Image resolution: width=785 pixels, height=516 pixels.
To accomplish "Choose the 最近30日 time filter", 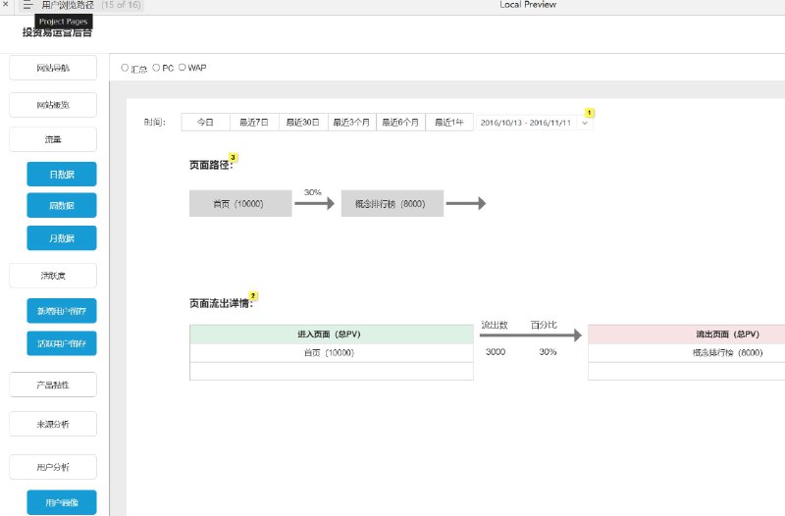I will 303,122.
